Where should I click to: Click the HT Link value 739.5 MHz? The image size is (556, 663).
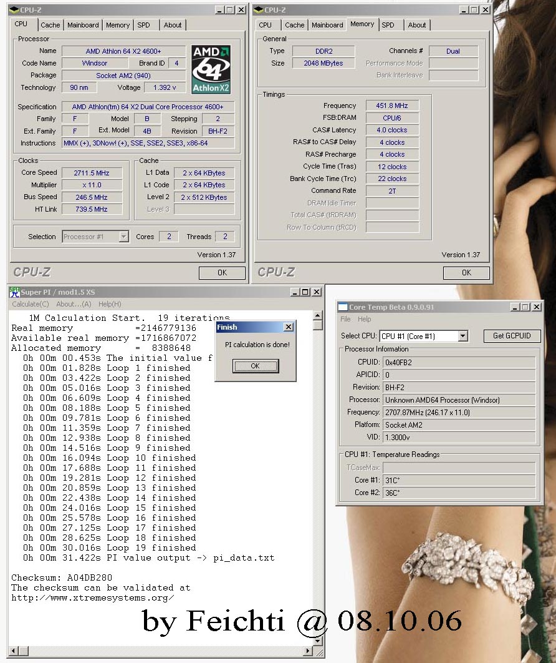tap(92, 209)
